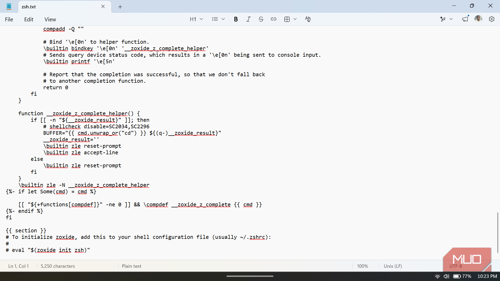500x281 pixels.
Task: Open Wi-Fi network icon in system tray
Action: click(438, 276)
